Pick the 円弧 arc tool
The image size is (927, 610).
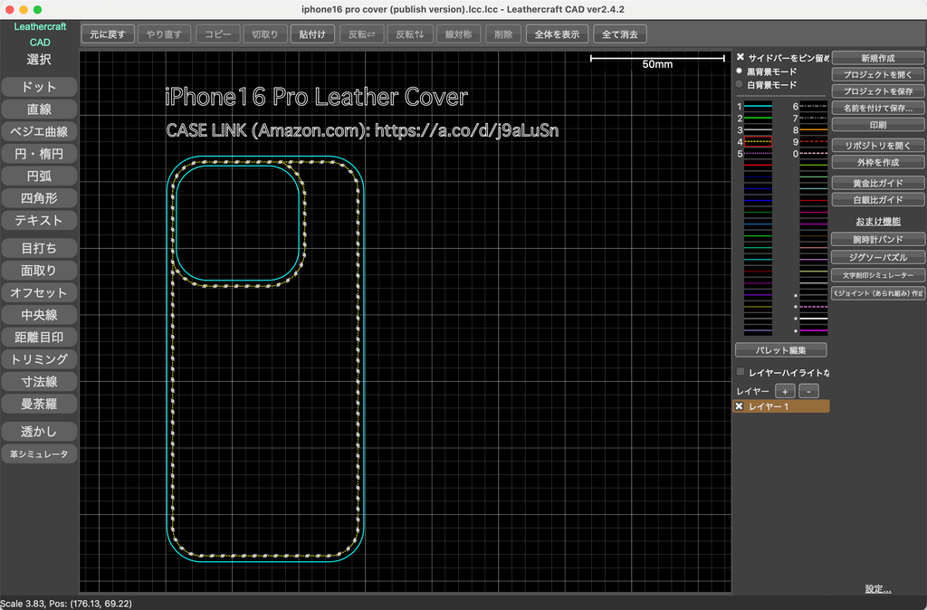pos(39,176)
